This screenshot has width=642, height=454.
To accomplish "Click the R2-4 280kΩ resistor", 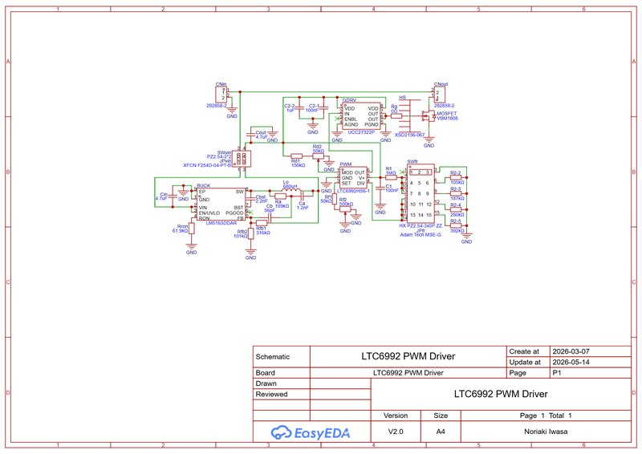I will [x=456, y=209].
